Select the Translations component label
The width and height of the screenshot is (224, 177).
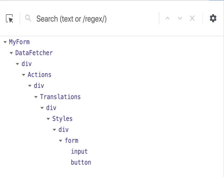(60, 97)
